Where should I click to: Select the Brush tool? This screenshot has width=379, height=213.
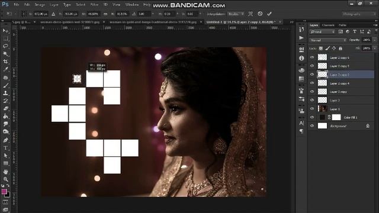5,85
